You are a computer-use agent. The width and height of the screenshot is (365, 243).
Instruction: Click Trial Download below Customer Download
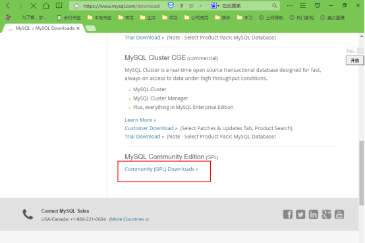point(144,137)
